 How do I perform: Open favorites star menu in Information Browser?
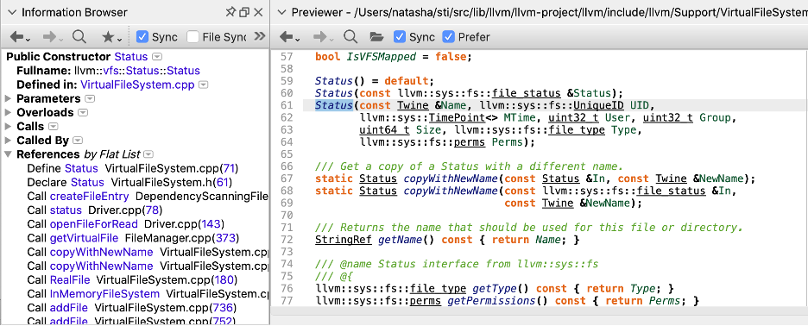pos(112,36)
